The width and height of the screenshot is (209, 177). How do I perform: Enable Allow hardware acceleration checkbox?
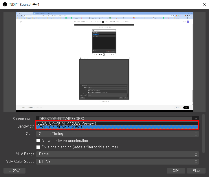coord(38,141)
